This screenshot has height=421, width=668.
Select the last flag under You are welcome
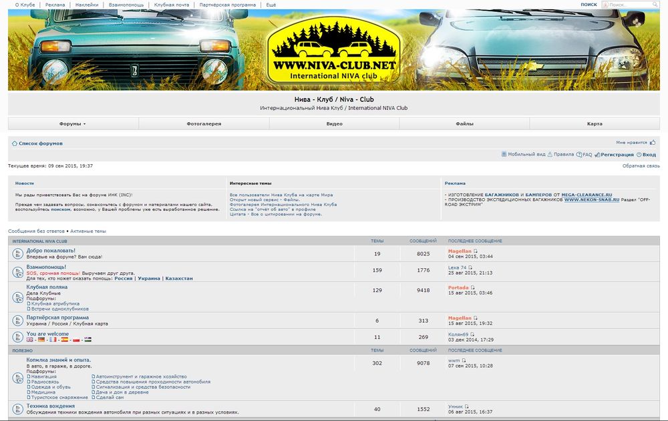tap(88, 340)
